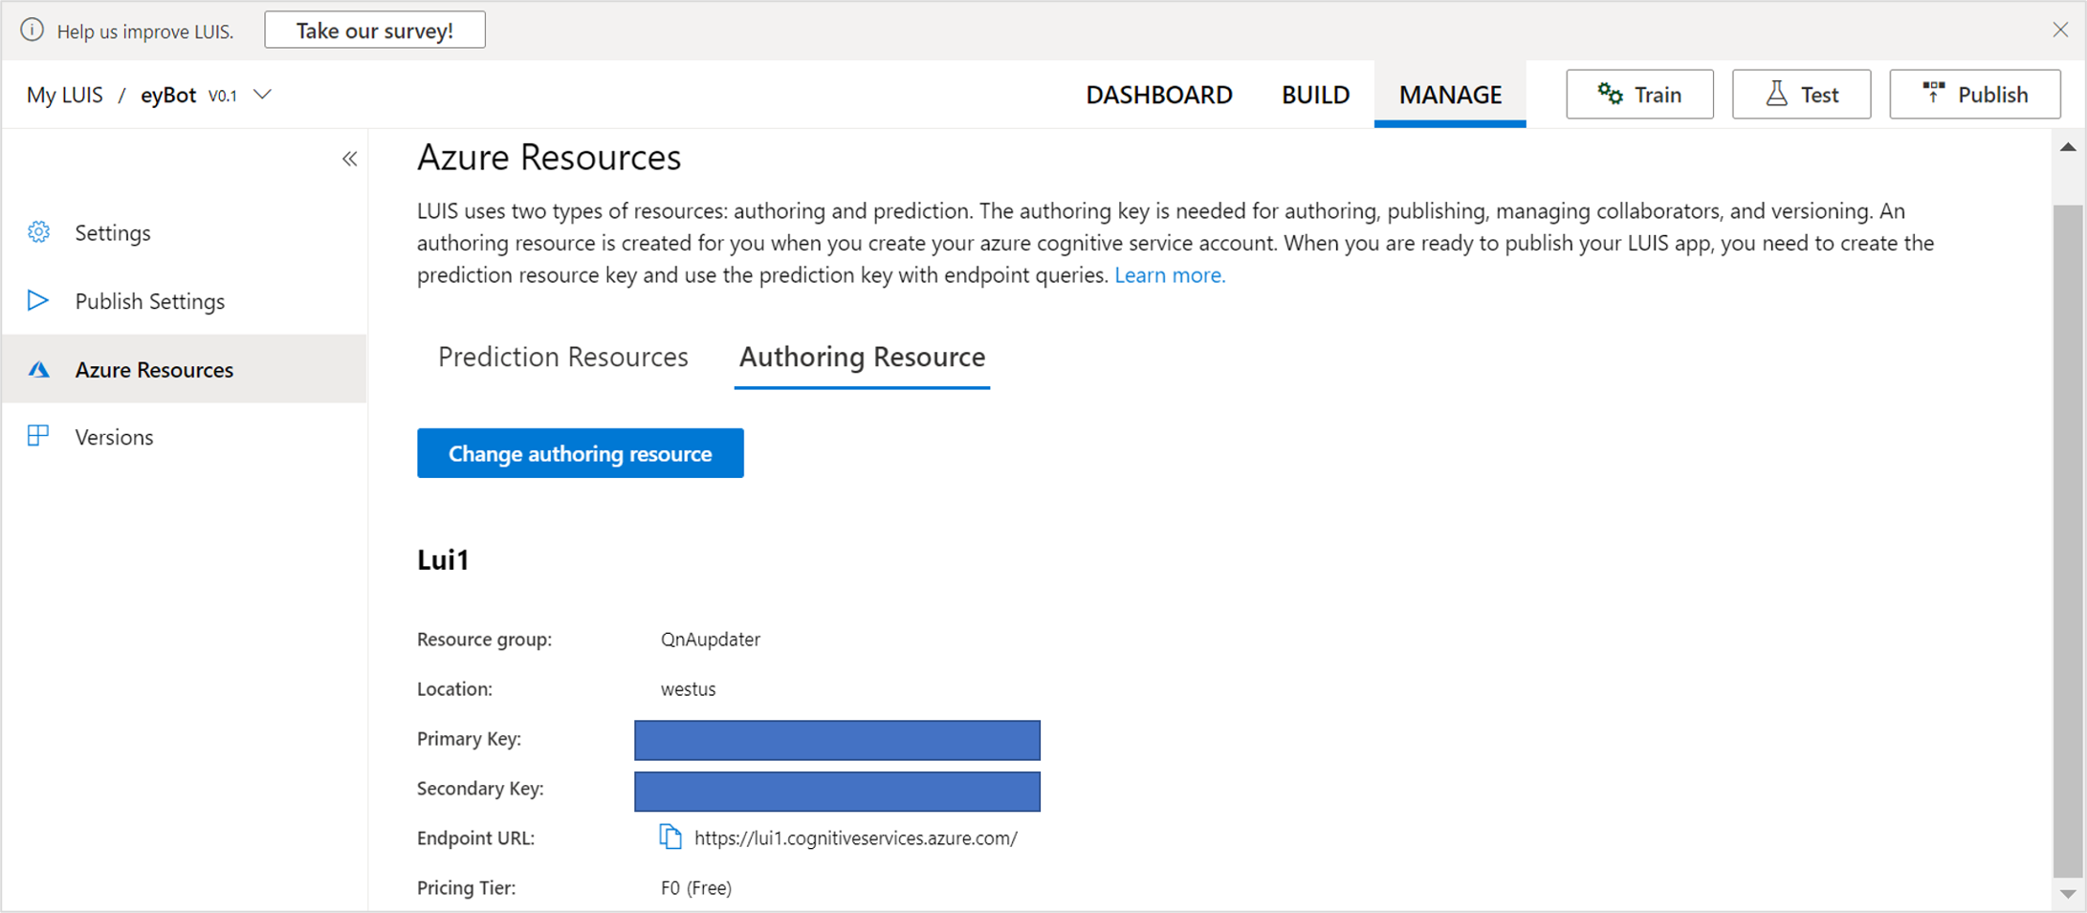Open Versions in the sidebar

coord(185,437)
